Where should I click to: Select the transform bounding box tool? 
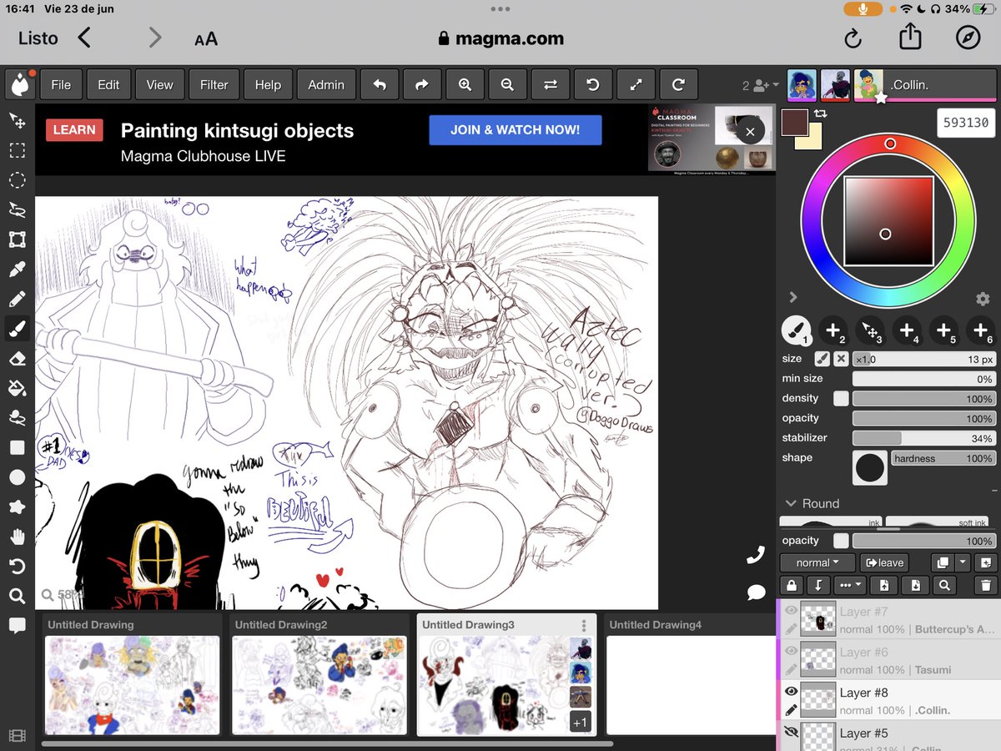(17, 239)
